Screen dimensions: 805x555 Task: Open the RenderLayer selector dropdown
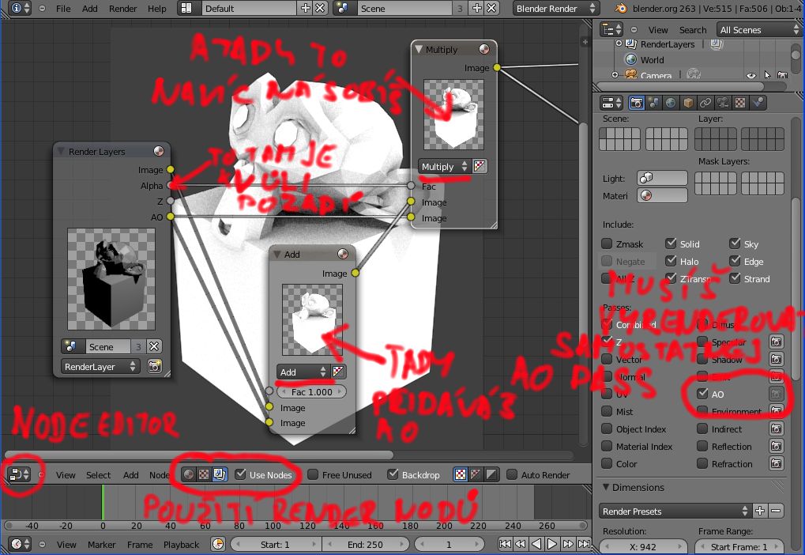point(100,366)
